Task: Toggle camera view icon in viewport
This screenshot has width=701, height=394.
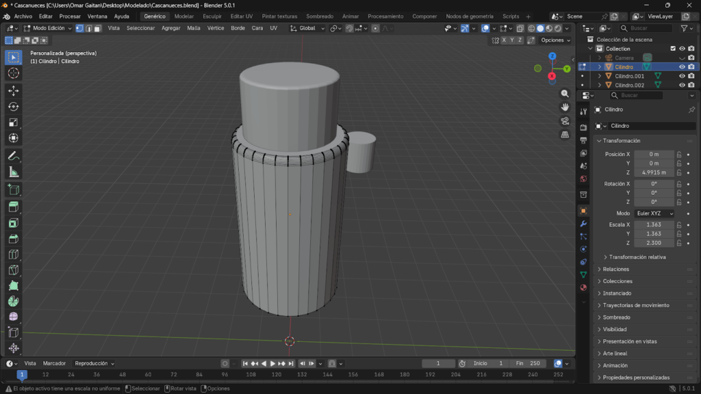Action: coord(565,121)
